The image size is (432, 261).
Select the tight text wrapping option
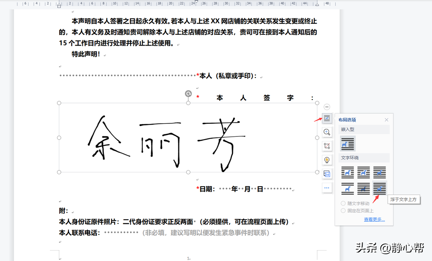[x=364, y=172]
